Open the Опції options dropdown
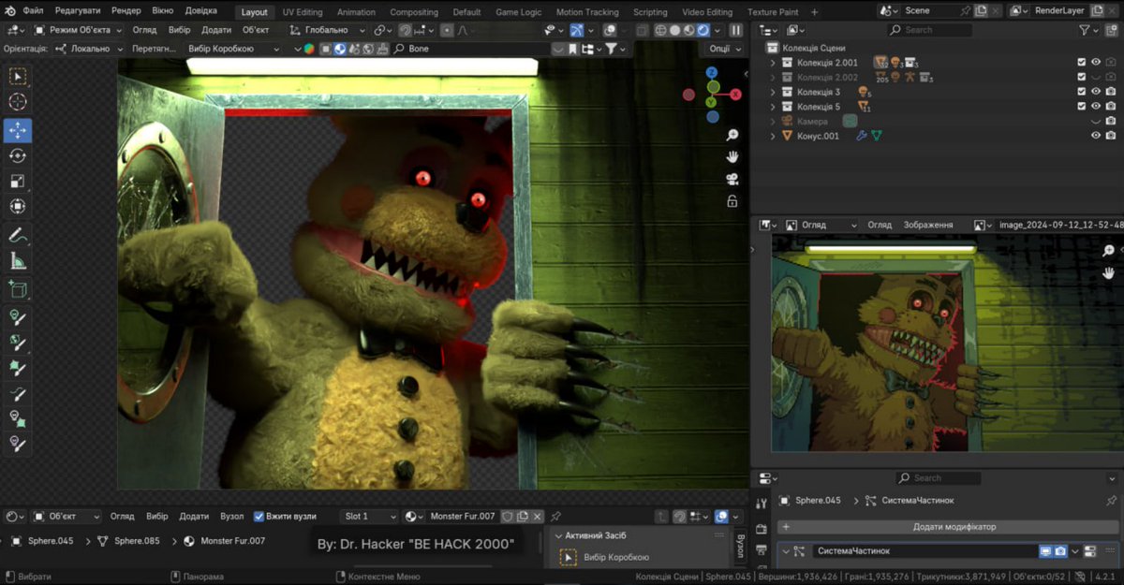Viewport: 1124px width, 585px height. pos(723,49)
